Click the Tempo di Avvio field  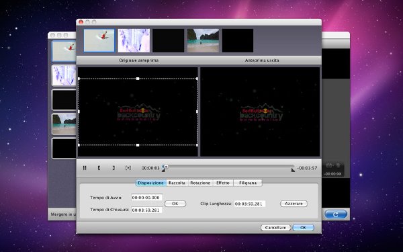pyautogui.click(x=146, y=198)
